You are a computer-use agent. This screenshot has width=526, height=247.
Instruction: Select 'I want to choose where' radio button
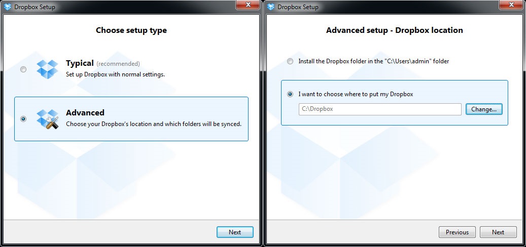coord(290,94)
